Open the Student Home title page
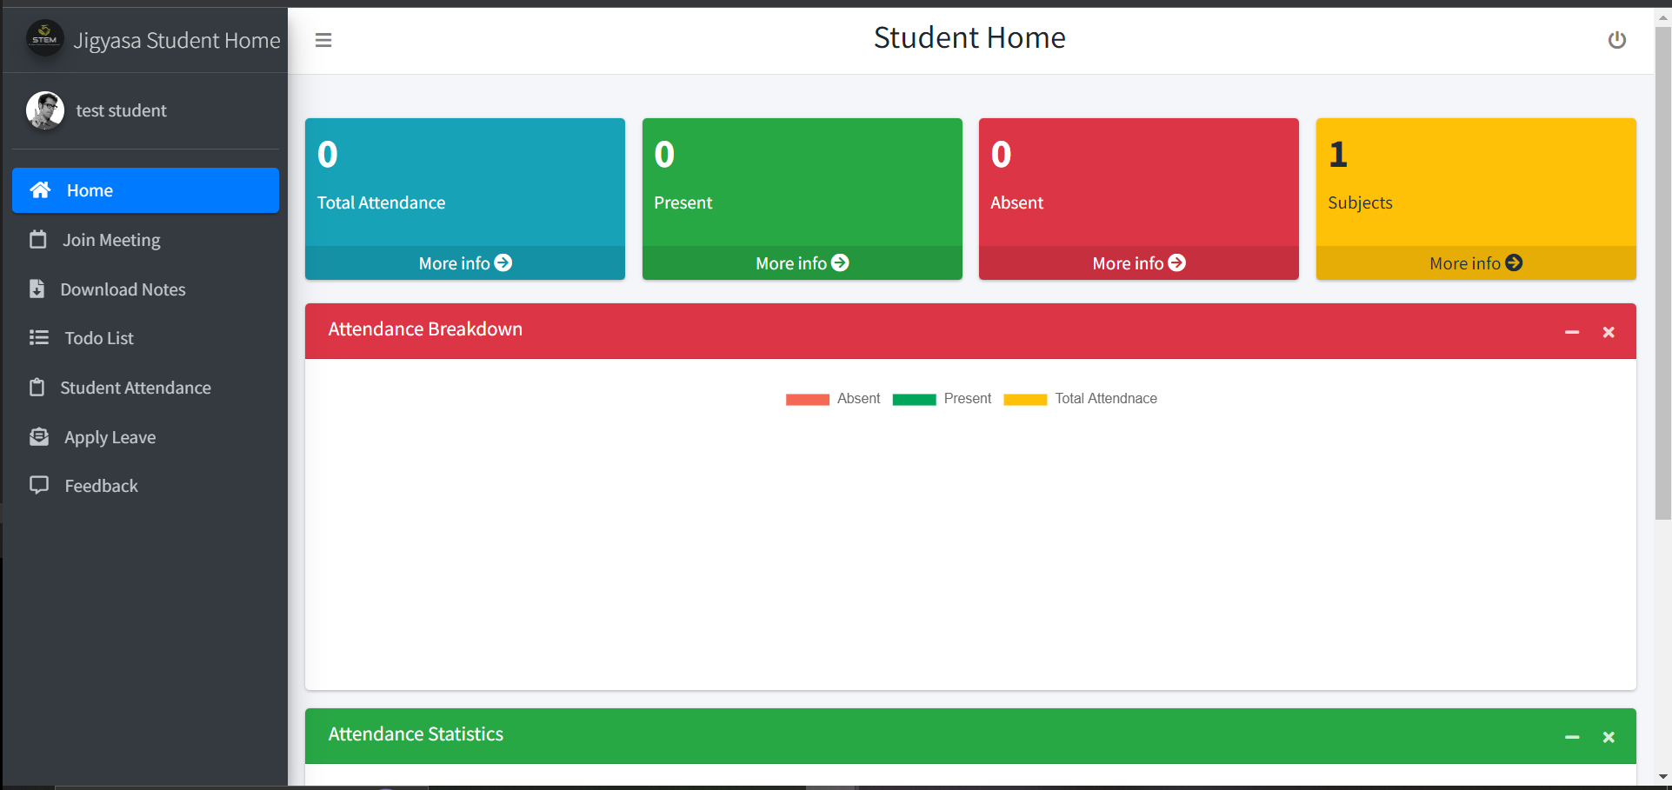 969,37
